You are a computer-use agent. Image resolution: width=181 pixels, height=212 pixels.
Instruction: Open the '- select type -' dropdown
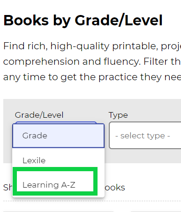(145, 136)
